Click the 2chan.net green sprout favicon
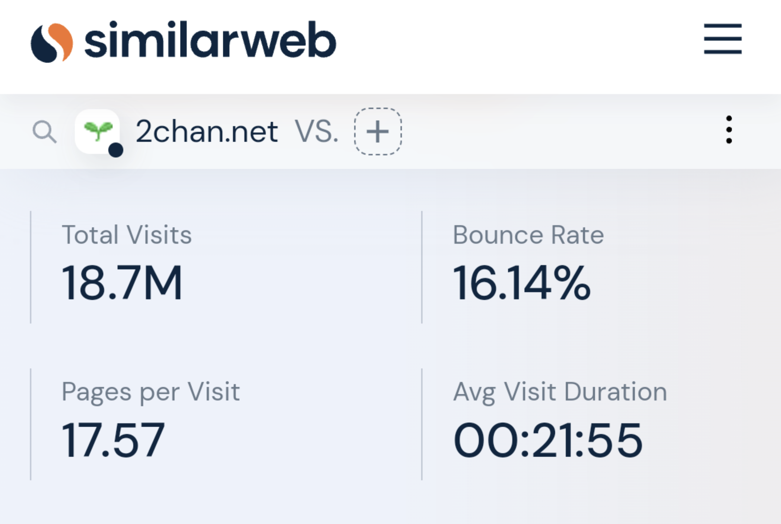Image resolution: width=781 pixels, height=524 pixels. click(97, 130)
